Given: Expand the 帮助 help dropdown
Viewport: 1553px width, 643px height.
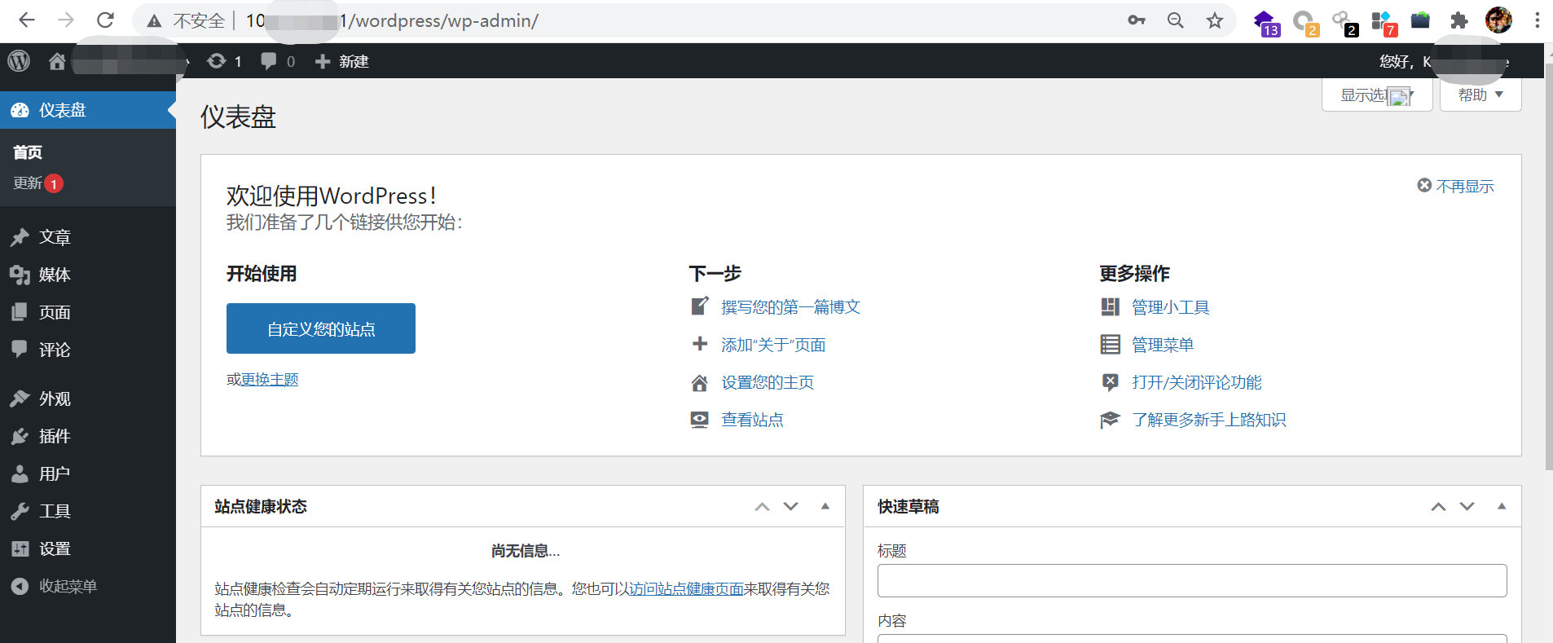Looking at the screenshot, I should [x=1480, y=95].
